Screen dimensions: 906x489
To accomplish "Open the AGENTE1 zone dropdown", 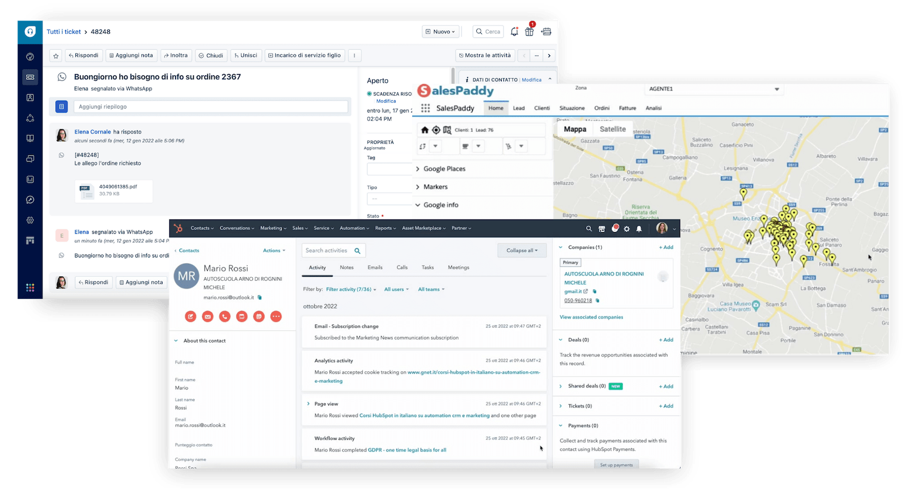I will pyautogui.click(x=715, y=89).
